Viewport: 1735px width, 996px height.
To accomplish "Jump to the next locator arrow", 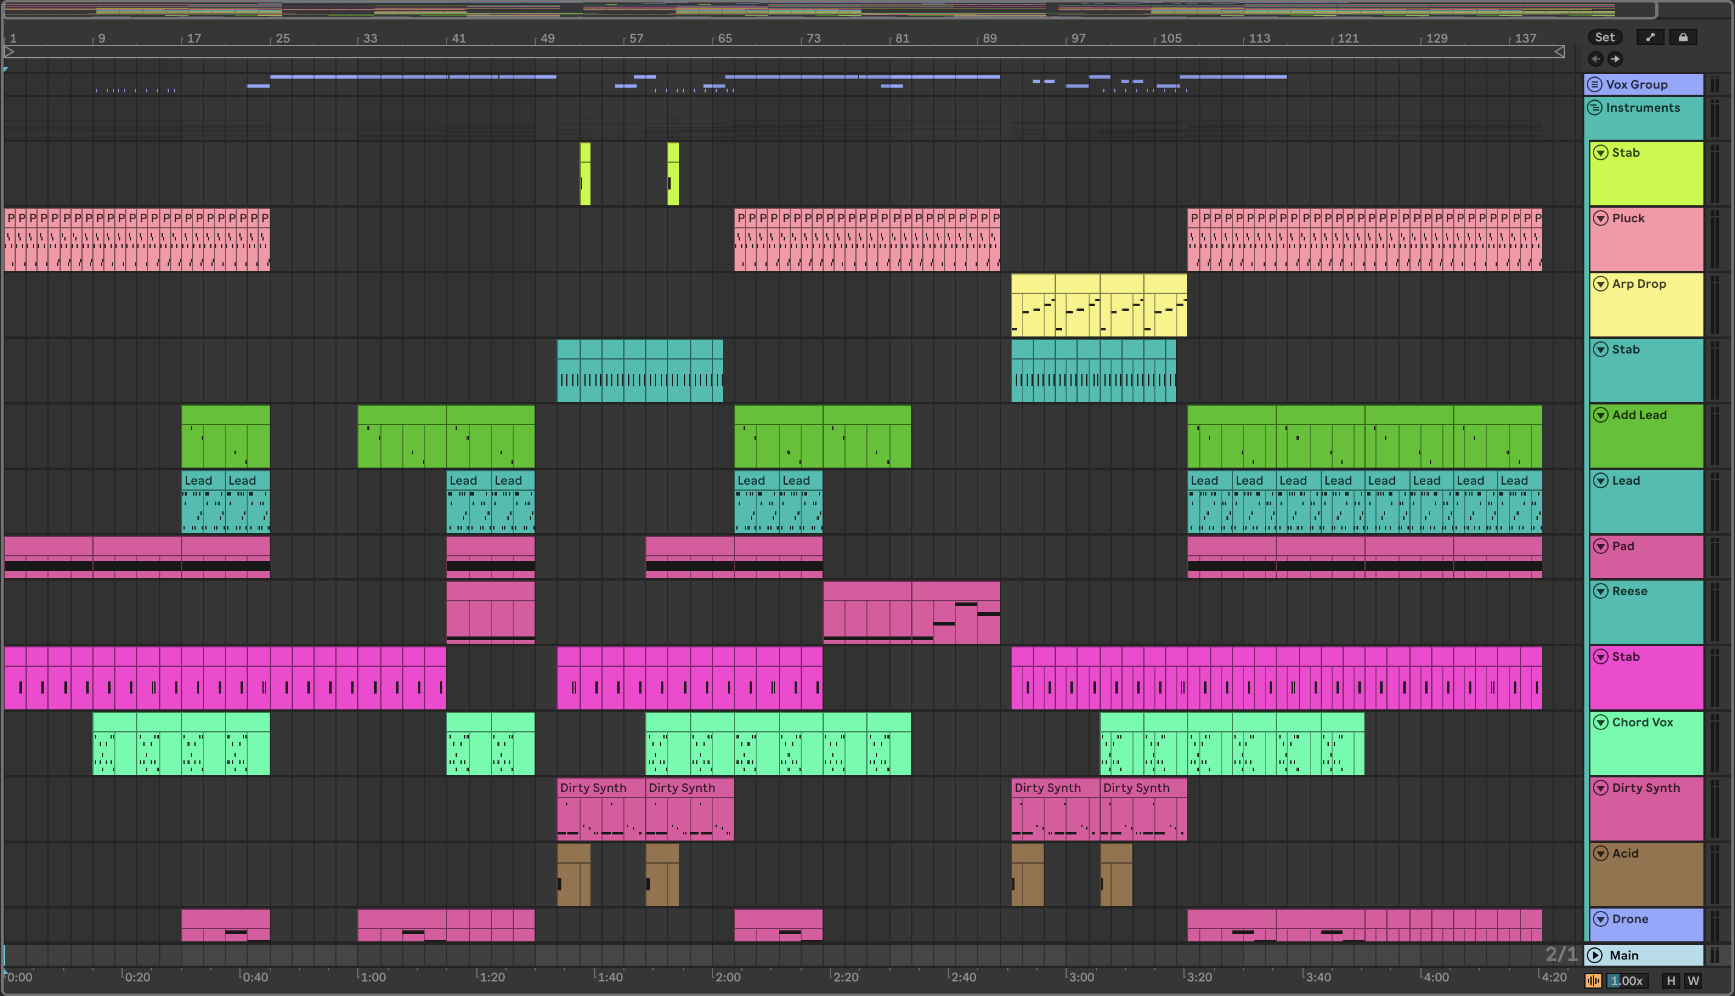I will click(1615, 59).
